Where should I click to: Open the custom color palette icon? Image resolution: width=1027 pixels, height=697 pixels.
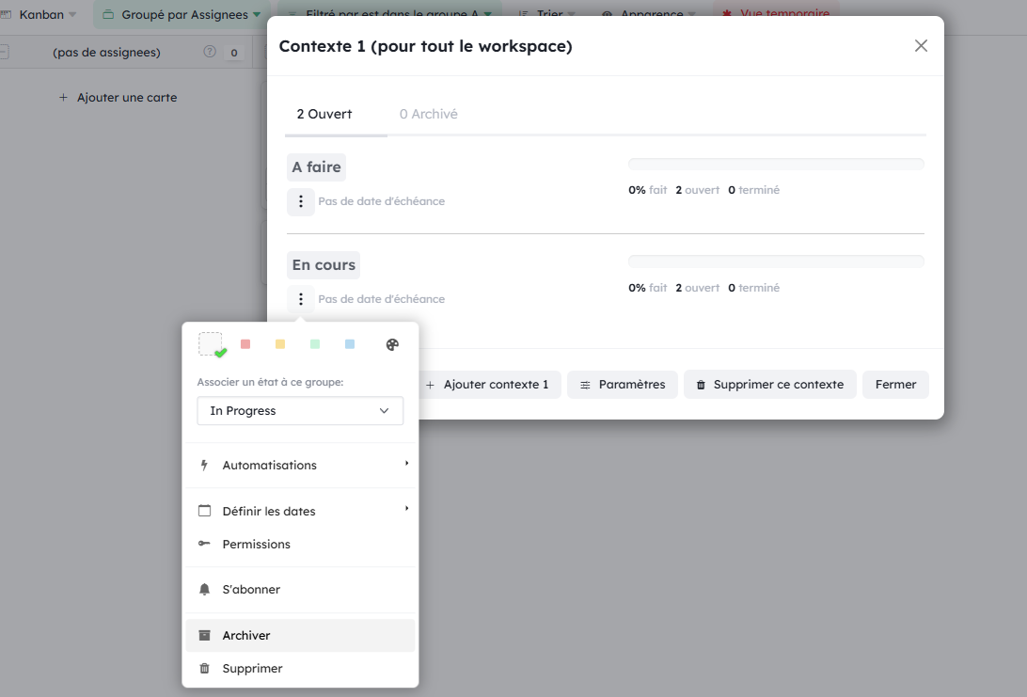point(392,344)
